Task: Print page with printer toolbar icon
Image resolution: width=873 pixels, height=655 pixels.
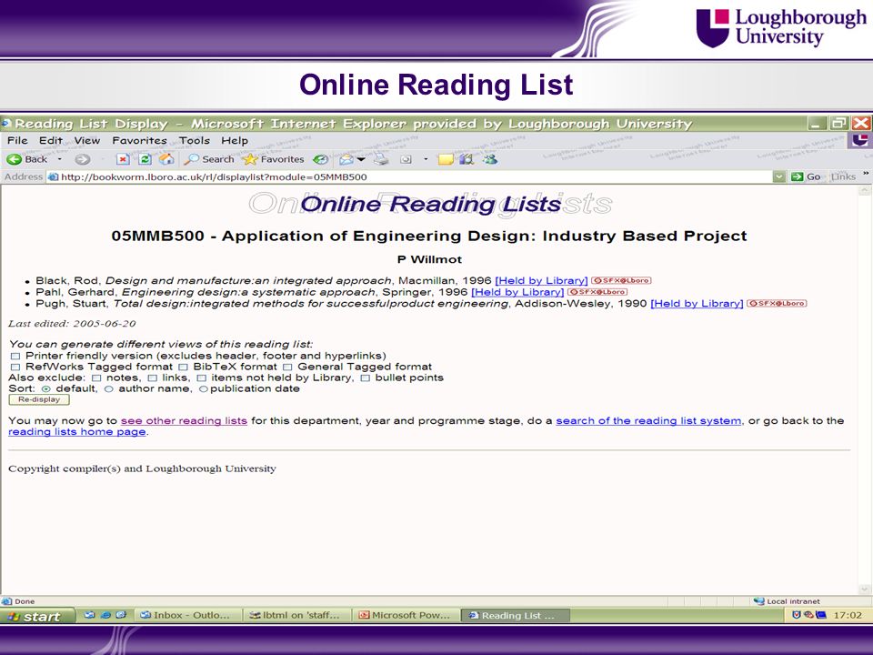Action: 381,159
